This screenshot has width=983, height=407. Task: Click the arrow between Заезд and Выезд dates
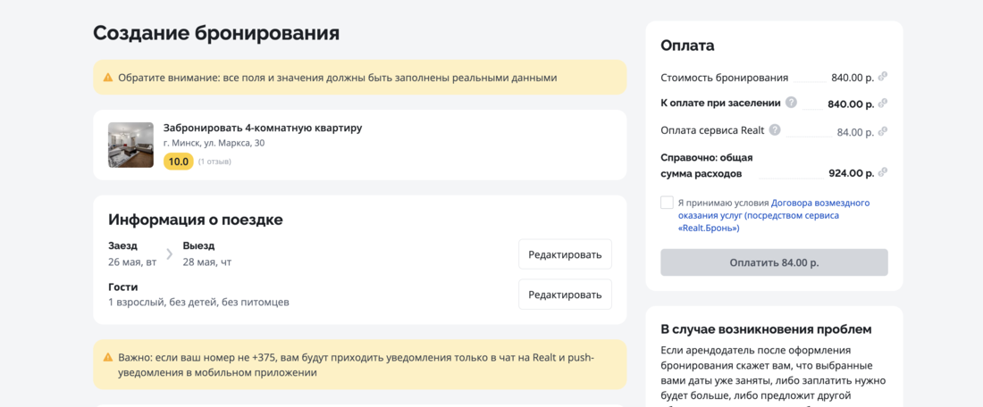[170, 253]
